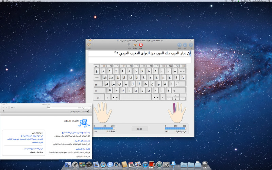The height and width of the screenshot is (170, 272).
Task: Click the ش key on the virtual keyboard
Action: coord(106,84)
